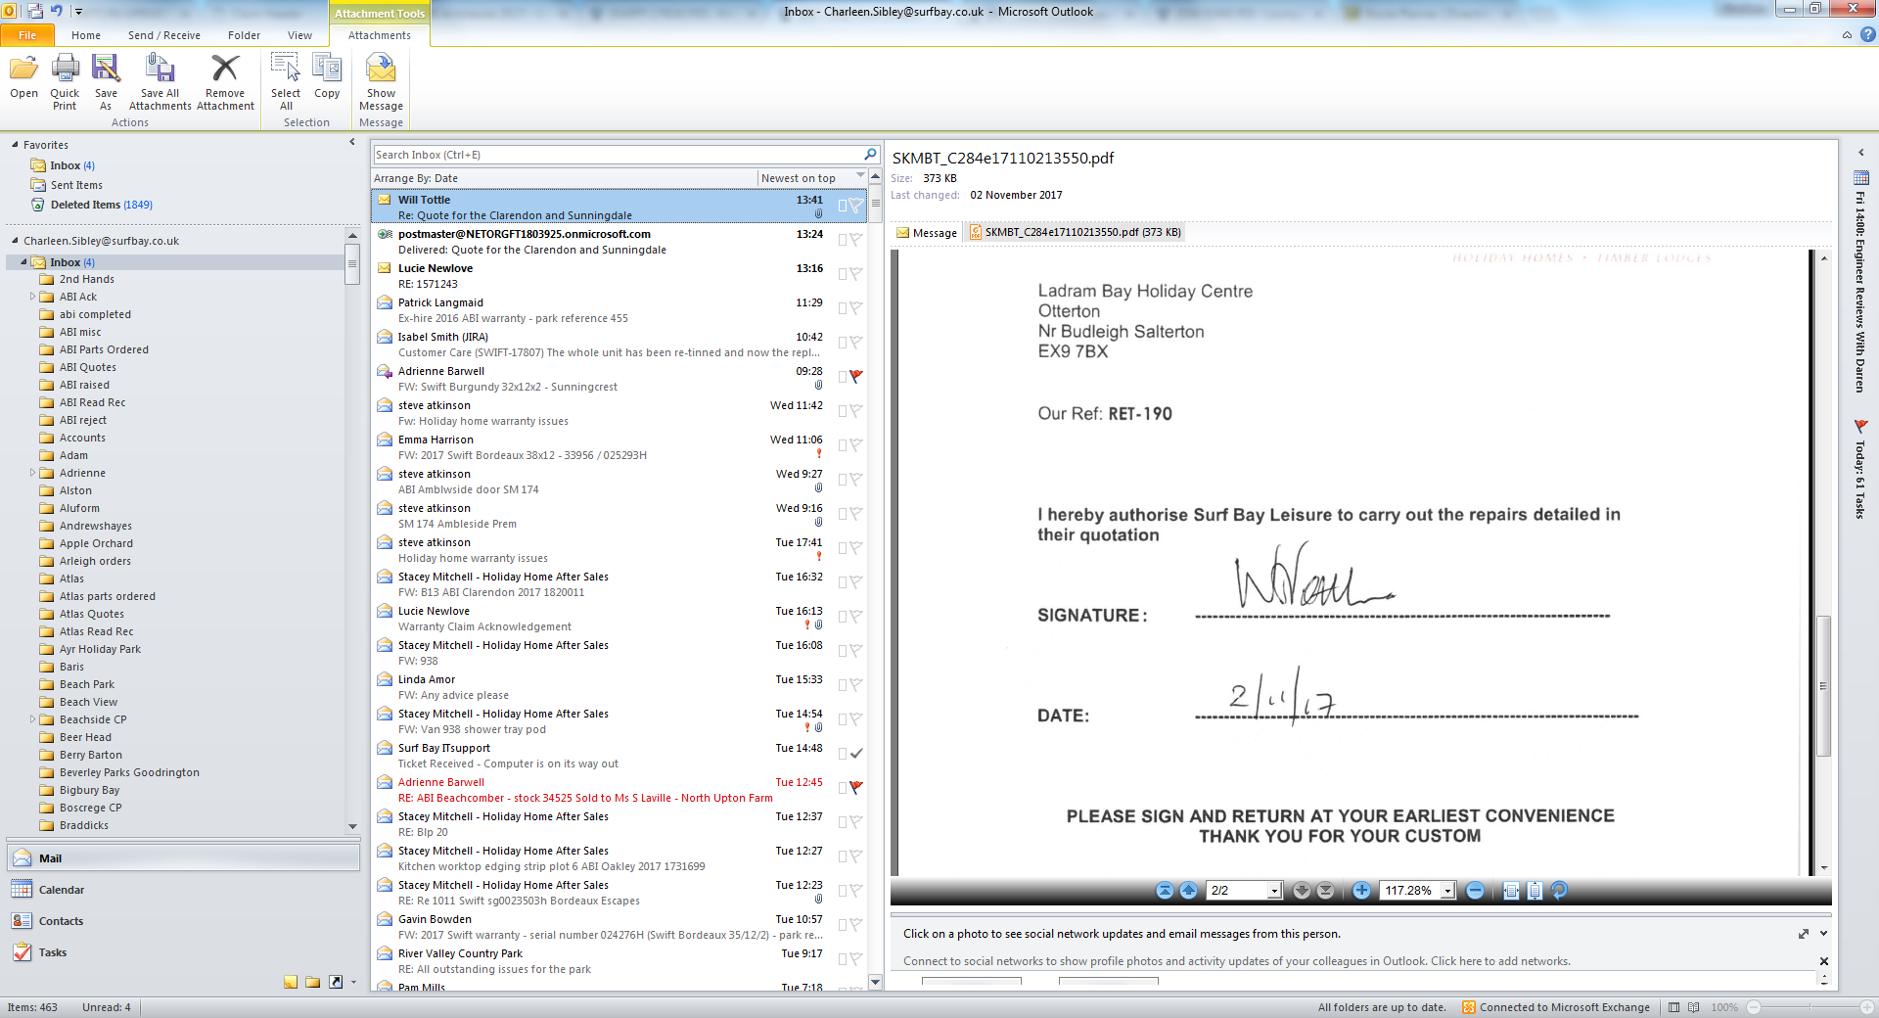Viewport: 1879px width, 1018px height.
Task: Switch to the Home ribbon tab
Action: tap(86, 35)
